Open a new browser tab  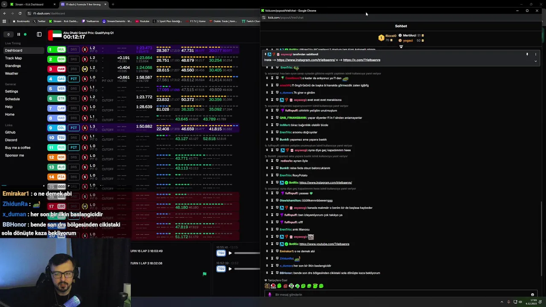click(113, 4)
